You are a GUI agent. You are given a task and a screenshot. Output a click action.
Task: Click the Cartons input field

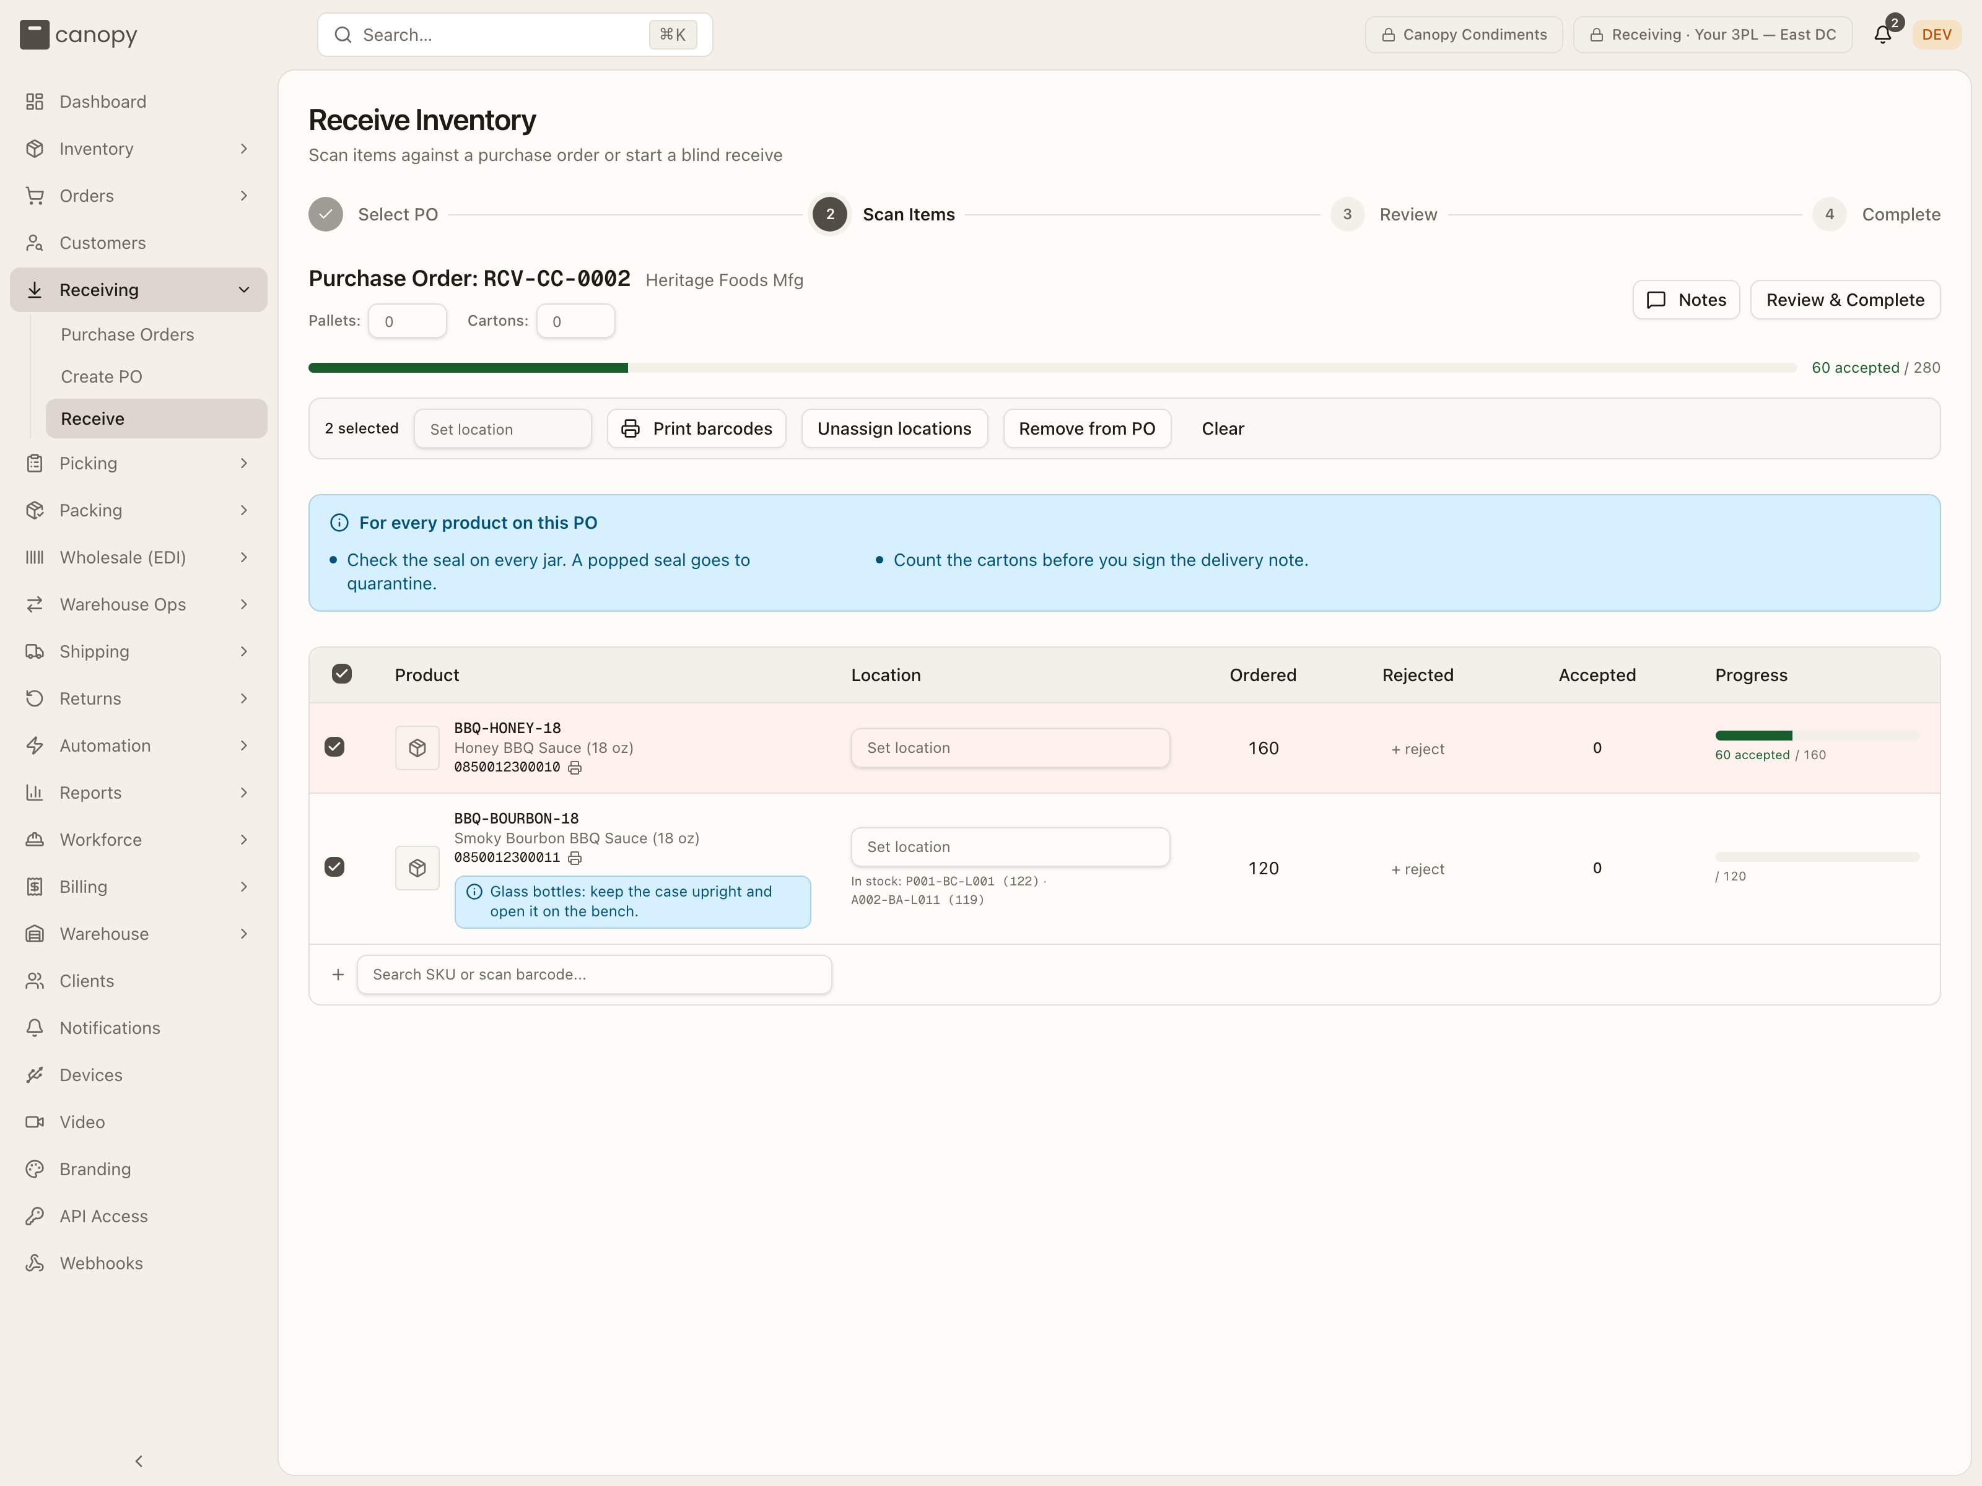(576, 321)
